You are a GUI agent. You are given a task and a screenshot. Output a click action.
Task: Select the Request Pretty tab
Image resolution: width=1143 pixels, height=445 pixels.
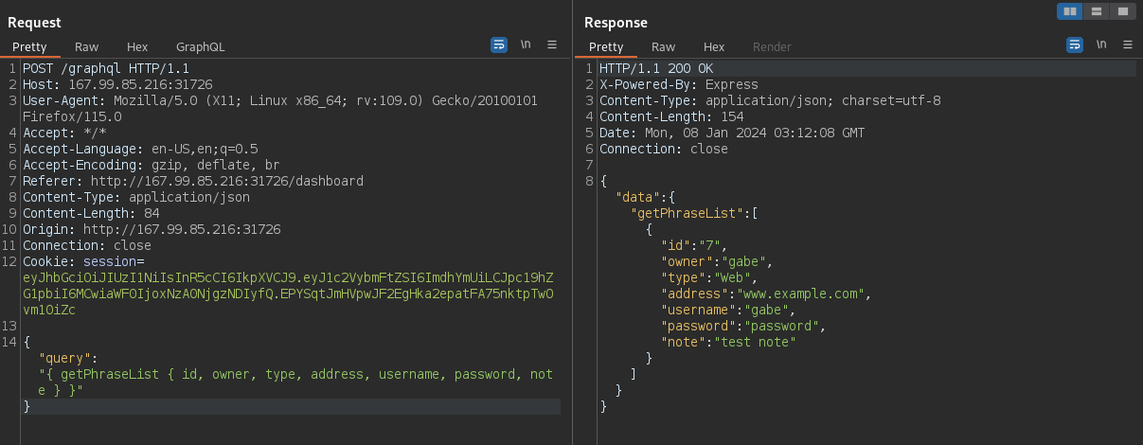(x=29, y=46)
